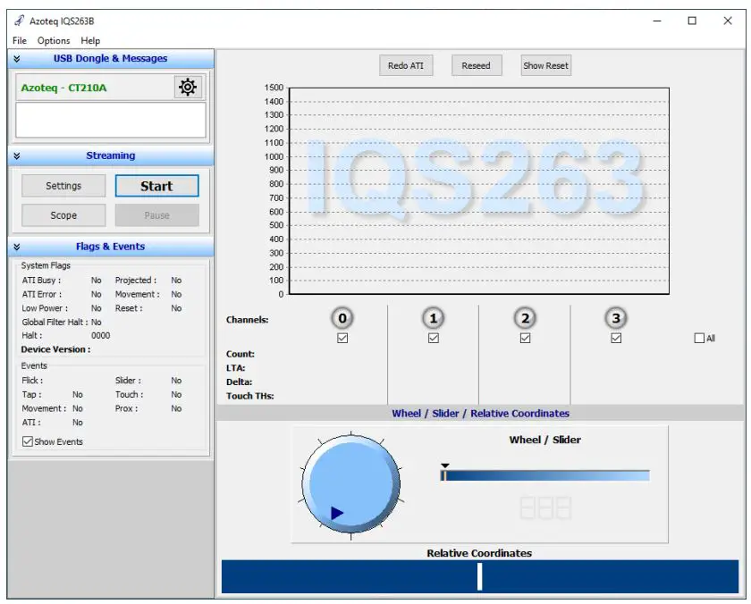Disable the Show Events checkbox
751x604 pixels.
point(28,441)
